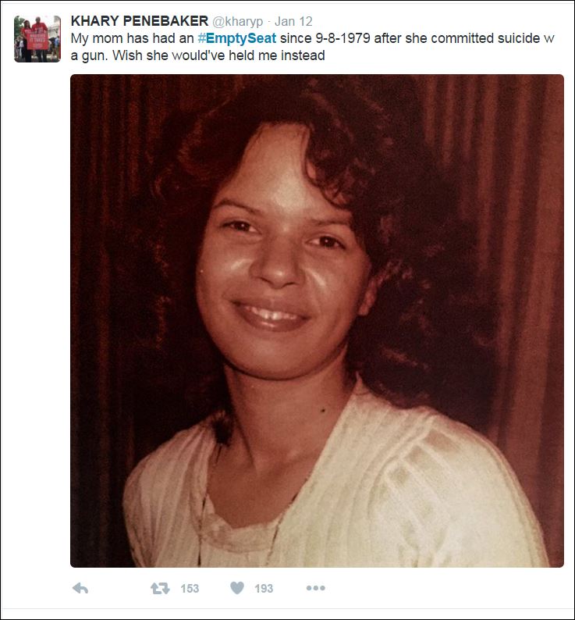Visit the @kharyp handle link
Image resolution: width=575 pixels, height=620 pixels.
click(238, 21)
